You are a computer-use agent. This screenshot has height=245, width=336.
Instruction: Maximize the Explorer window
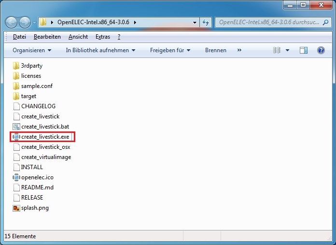303,5
